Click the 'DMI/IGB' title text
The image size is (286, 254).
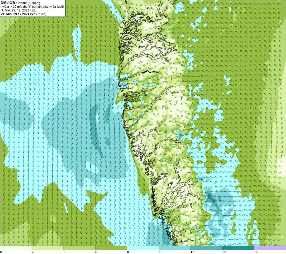(x=8, y=3)
